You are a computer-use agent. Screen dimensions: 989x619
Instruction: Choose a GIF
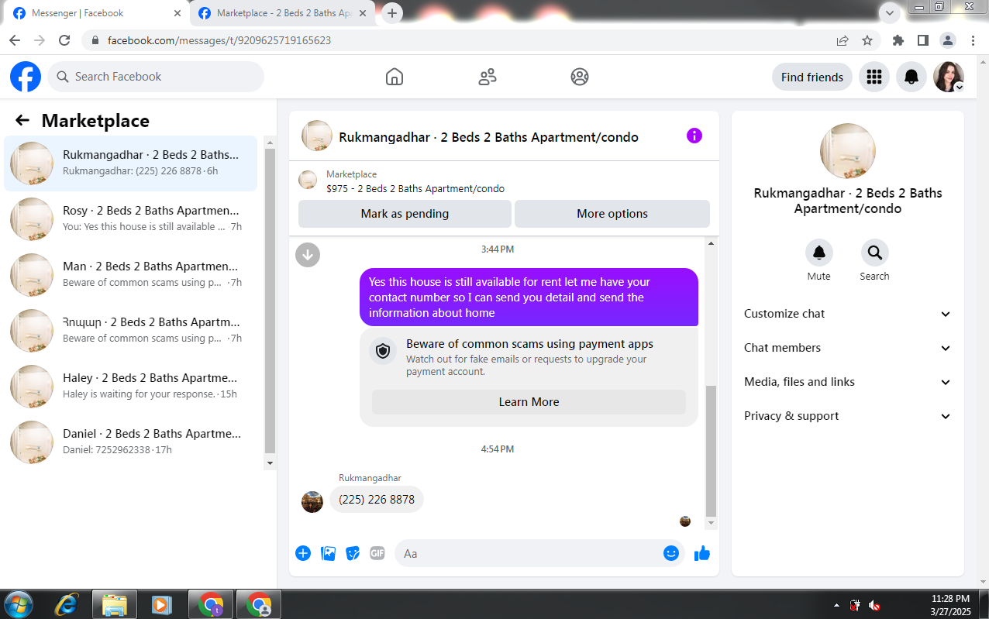[377, 553]
